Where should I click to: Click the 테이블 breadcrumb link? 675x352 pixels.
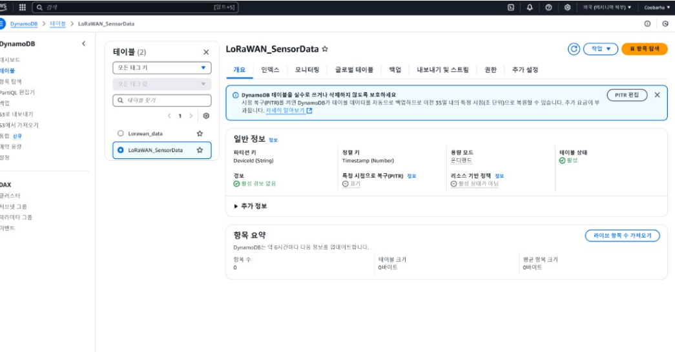(x=57, y=24)
